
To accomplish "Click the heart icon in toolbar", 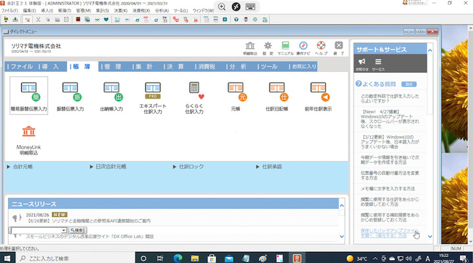I will coord(106,20).
